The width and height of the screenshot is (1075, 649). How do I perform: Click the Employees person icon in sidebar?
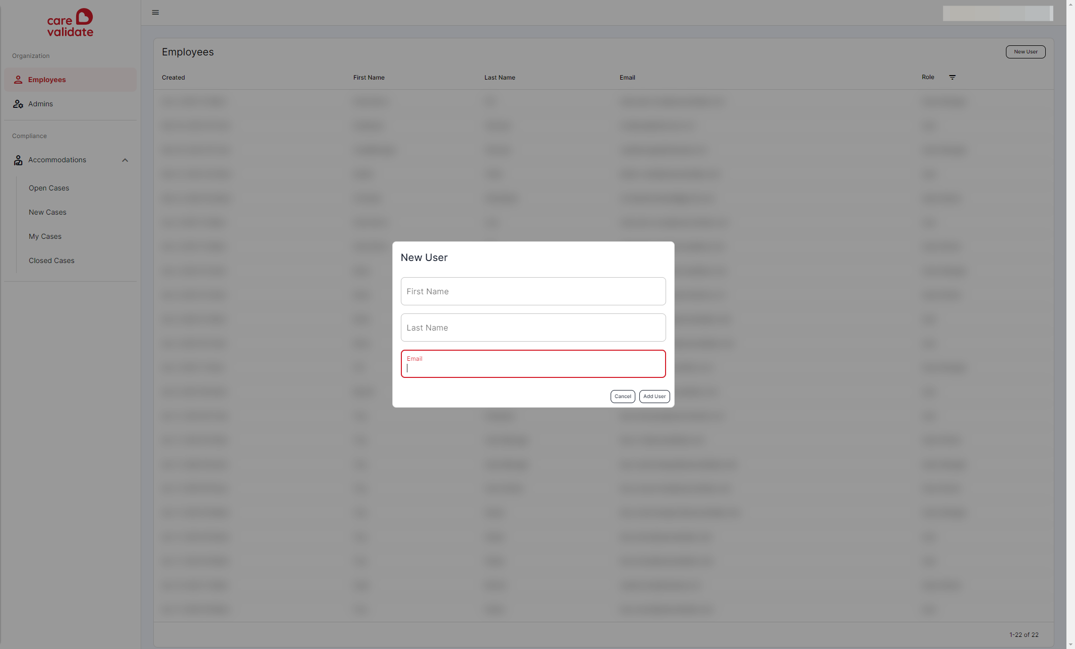(18, 80)
